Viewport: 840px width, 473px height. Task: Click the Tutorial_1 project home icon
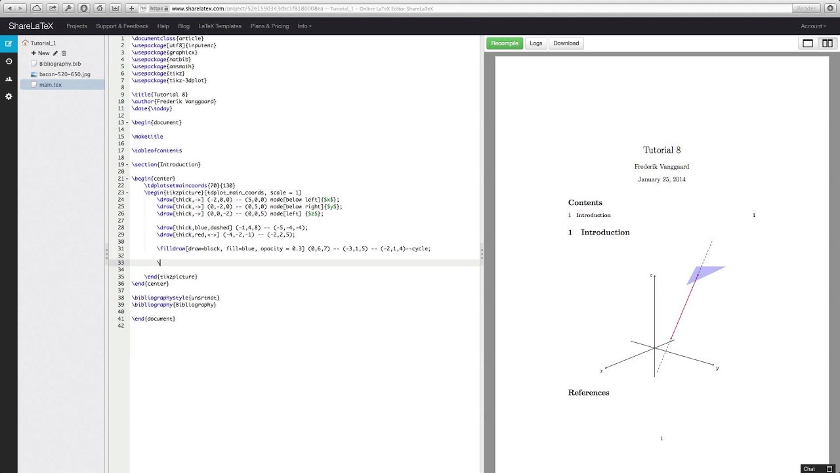tap(25, 43)
